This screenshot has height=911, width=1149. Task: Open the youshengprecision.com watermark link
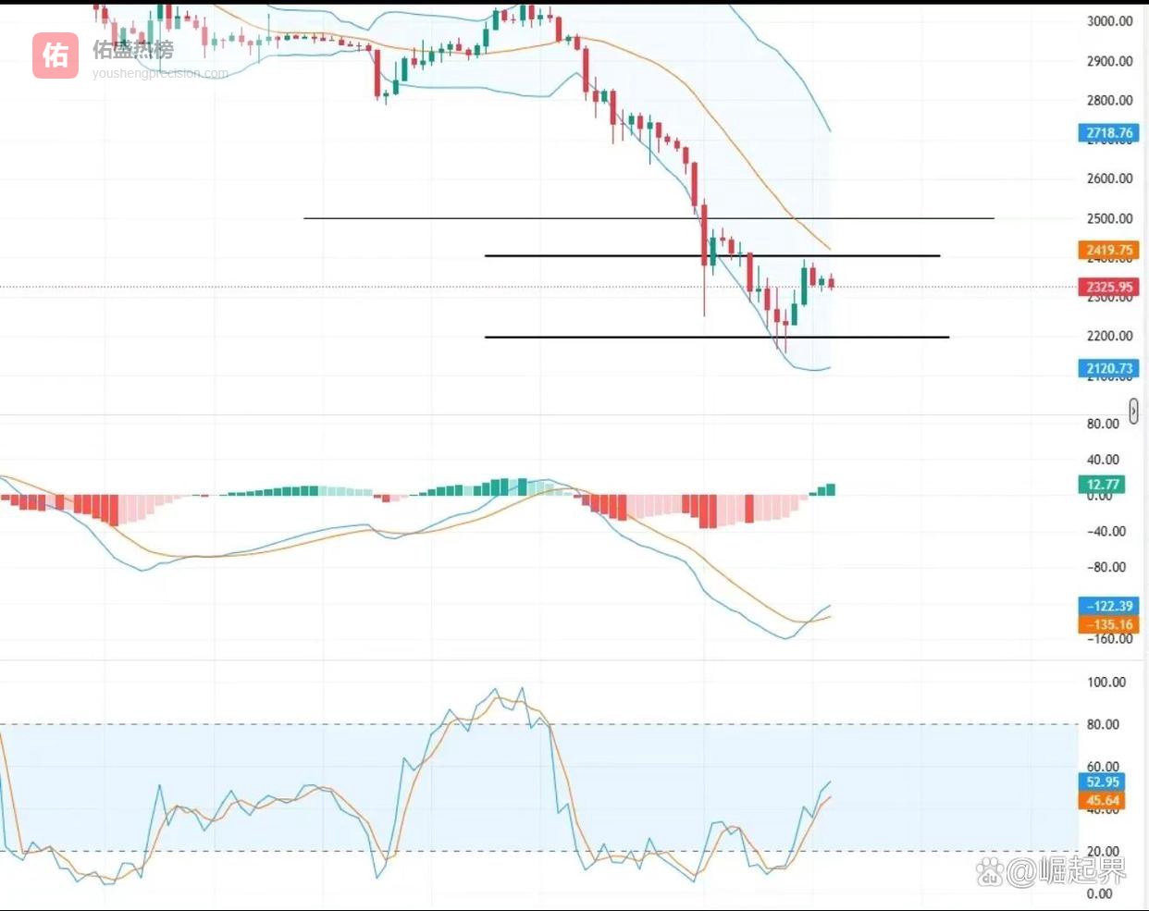(160, 73)
